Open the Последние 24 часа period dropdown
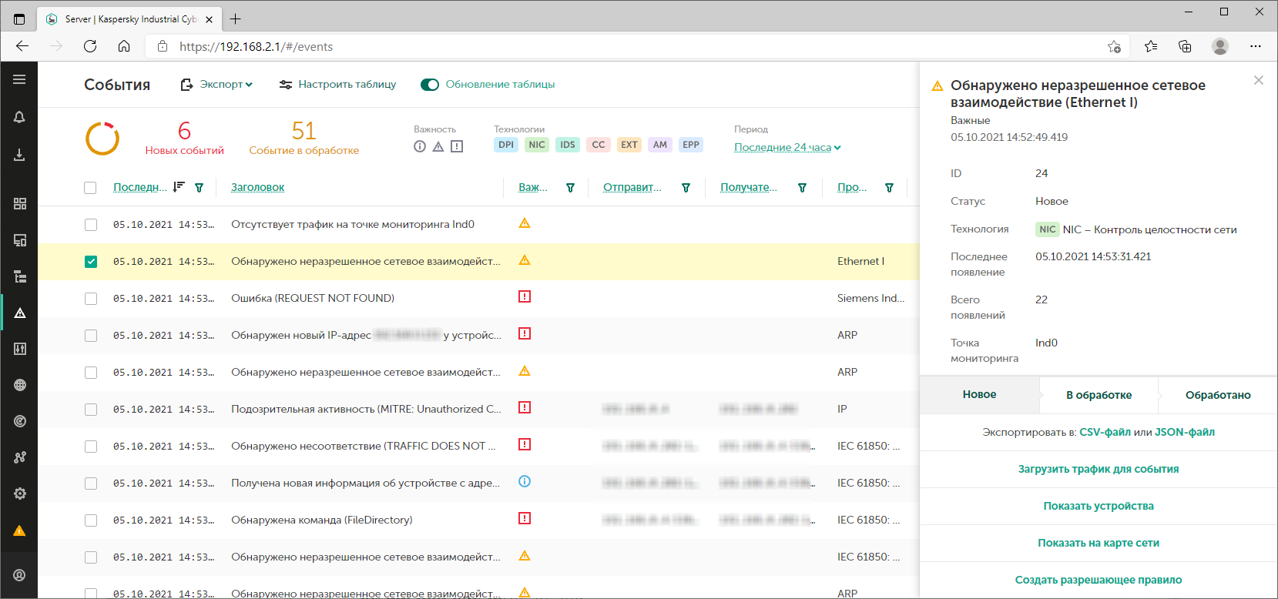Screen dimensions: 1278x599 pyautogui.click(x=787, y=147)
